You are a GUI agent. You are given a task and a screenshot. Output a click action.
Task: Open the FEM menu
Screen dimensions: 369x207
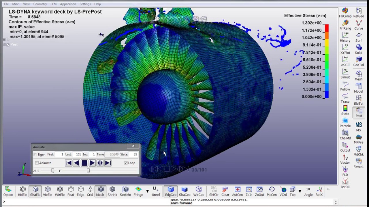coord(53,4)
